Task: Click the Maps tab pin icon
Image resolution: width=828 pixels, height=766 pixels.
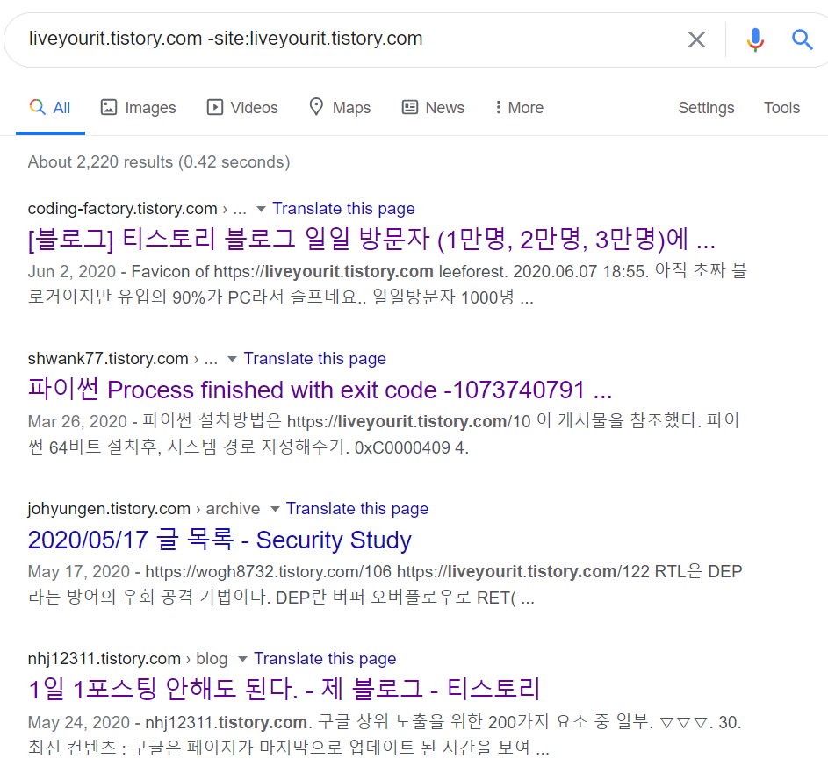Action: (x=316, y=106)
